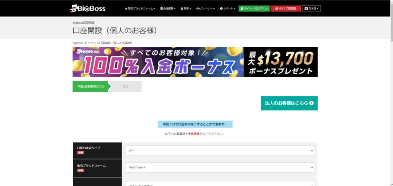Open the 会社概要 menu
Image resolution: width=393 pixels, height=186 pixels.
[x=168, y=8]
